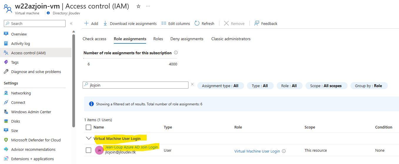Viewport: 399px width, 164px height.
Task: Click the Extensions + applications icon
Action: [6, 159]
